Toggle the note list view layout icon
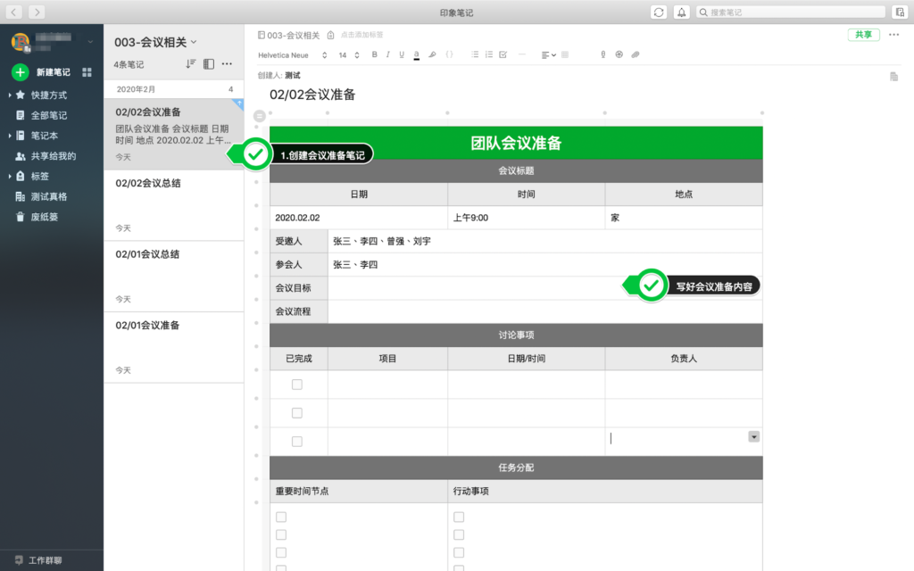This screenshot has width=914, height=571. coord(209,64)
